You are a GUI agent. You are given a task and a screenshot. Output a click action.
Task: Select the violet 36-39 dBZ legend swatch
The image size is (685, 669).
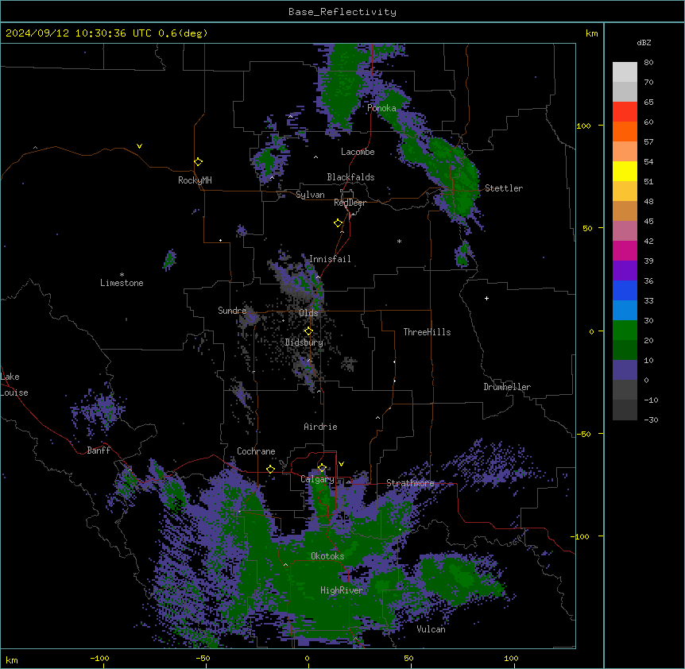[x=625, y=271]
